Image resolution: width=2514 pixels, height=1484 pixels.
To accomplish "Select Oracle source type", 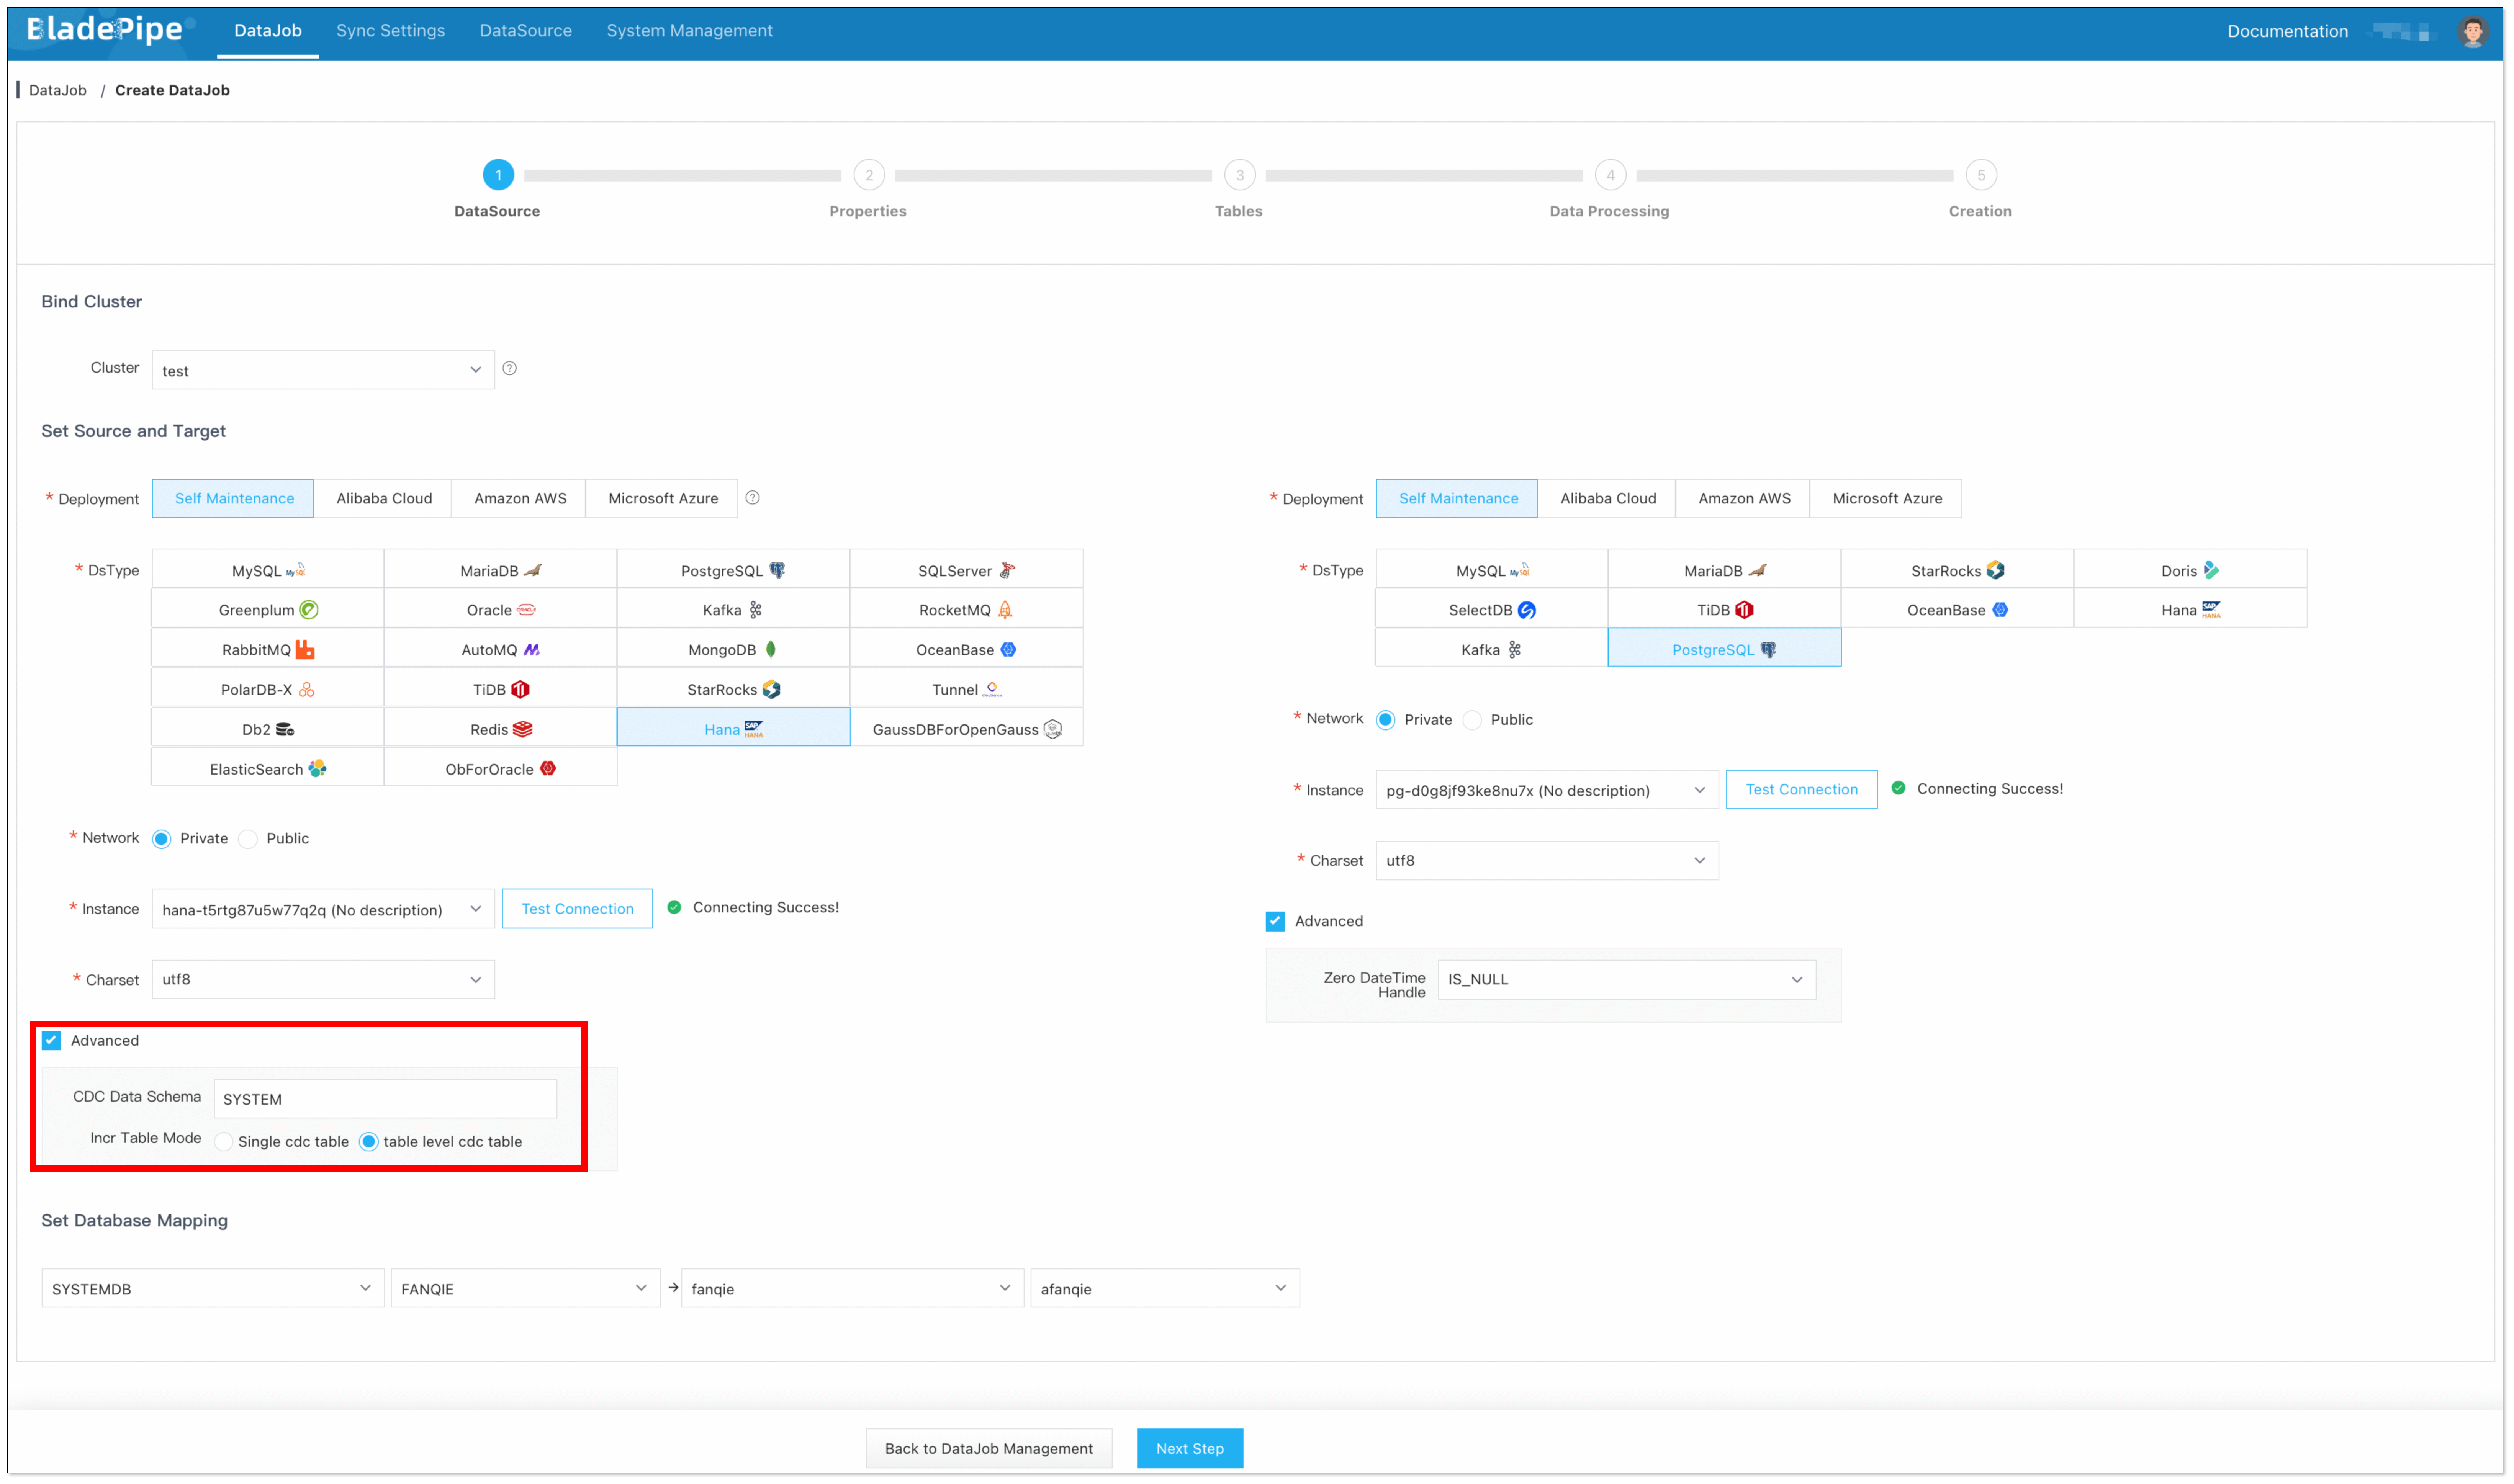I will click(500, 610).
